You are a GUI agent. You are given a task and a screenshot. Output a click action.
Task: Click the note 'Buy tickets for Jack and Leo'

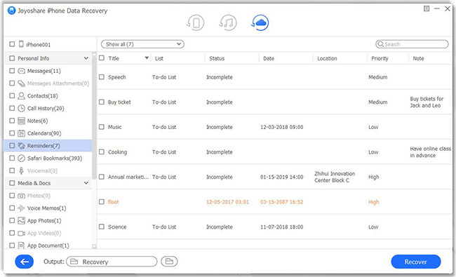coord(427,102)
